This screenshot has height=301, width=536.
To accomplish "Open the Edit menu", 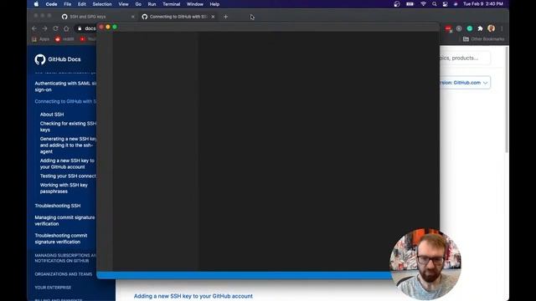I will coord(82,4).
